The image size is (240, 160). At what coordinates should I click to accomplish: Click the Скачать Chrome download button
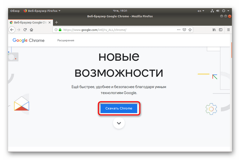point(119,108)
